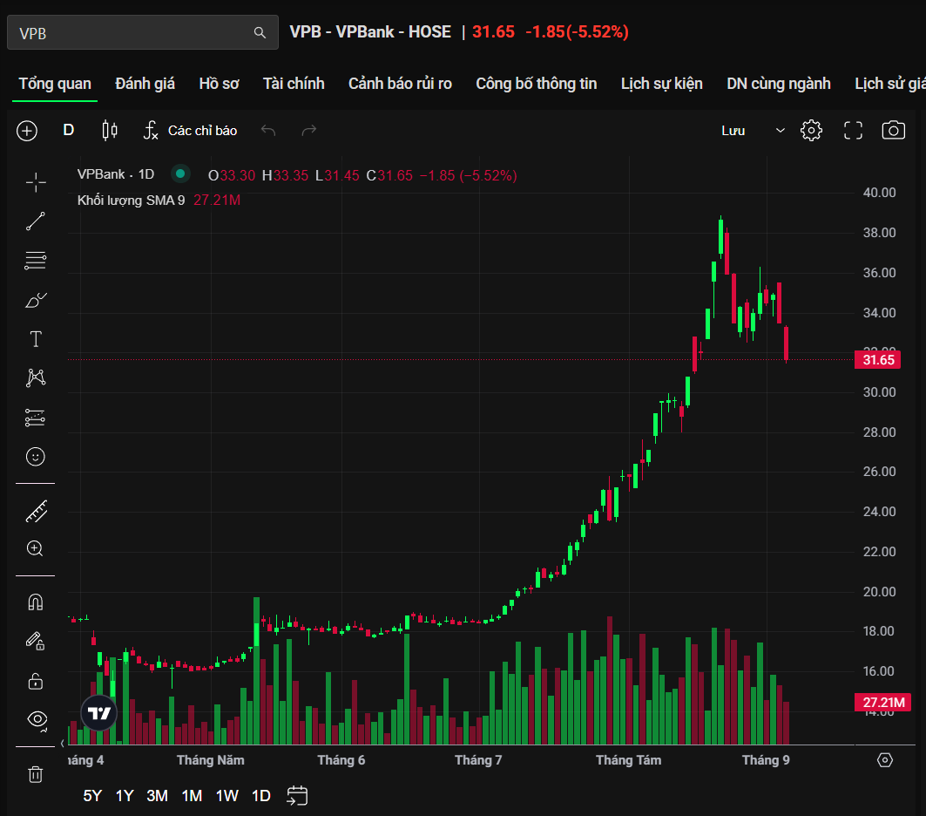Switch chart to fullscreen mode
The height and width of the screenshot is (816, 926).
click(853, 131)
